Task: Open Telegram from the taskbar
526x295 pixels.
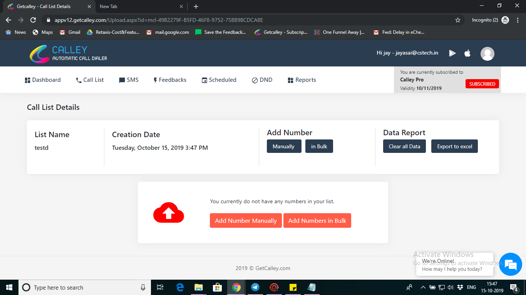Action: coord(255,287)
